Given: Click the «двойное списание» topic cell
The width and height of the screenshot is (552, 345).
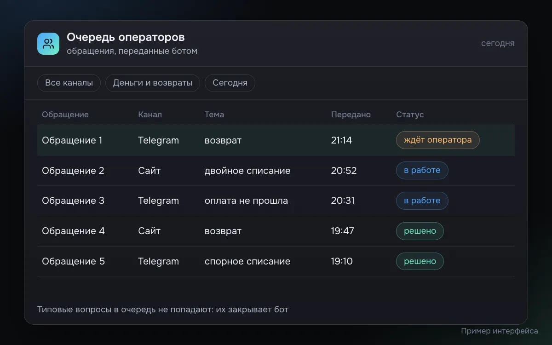Looking at the screenshot, I should (x=247, y=171).
